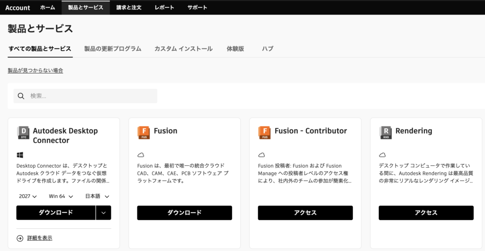485x251 pixels.
Task: Click the Fusion card title
Action: point(165,131)
